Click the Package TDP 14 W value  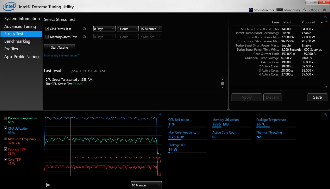pyautogui.click(x=173, y=150)
